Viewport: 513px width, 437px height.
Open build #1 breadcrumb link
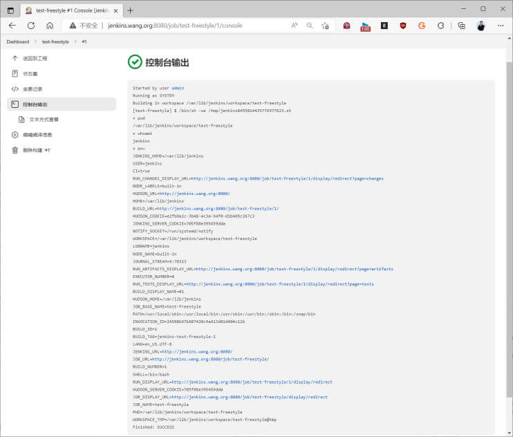click(84, 42)
